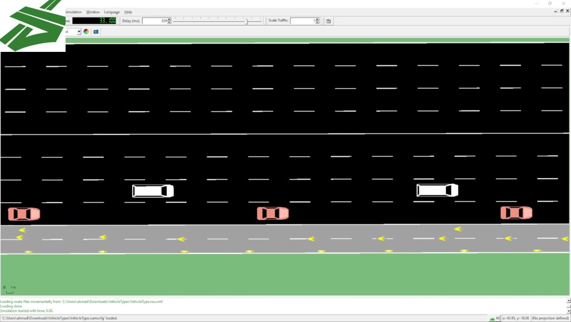Click the camera screenshot icon
The image size is (571, 322).
pyautogui.click(x=95, y=32)
